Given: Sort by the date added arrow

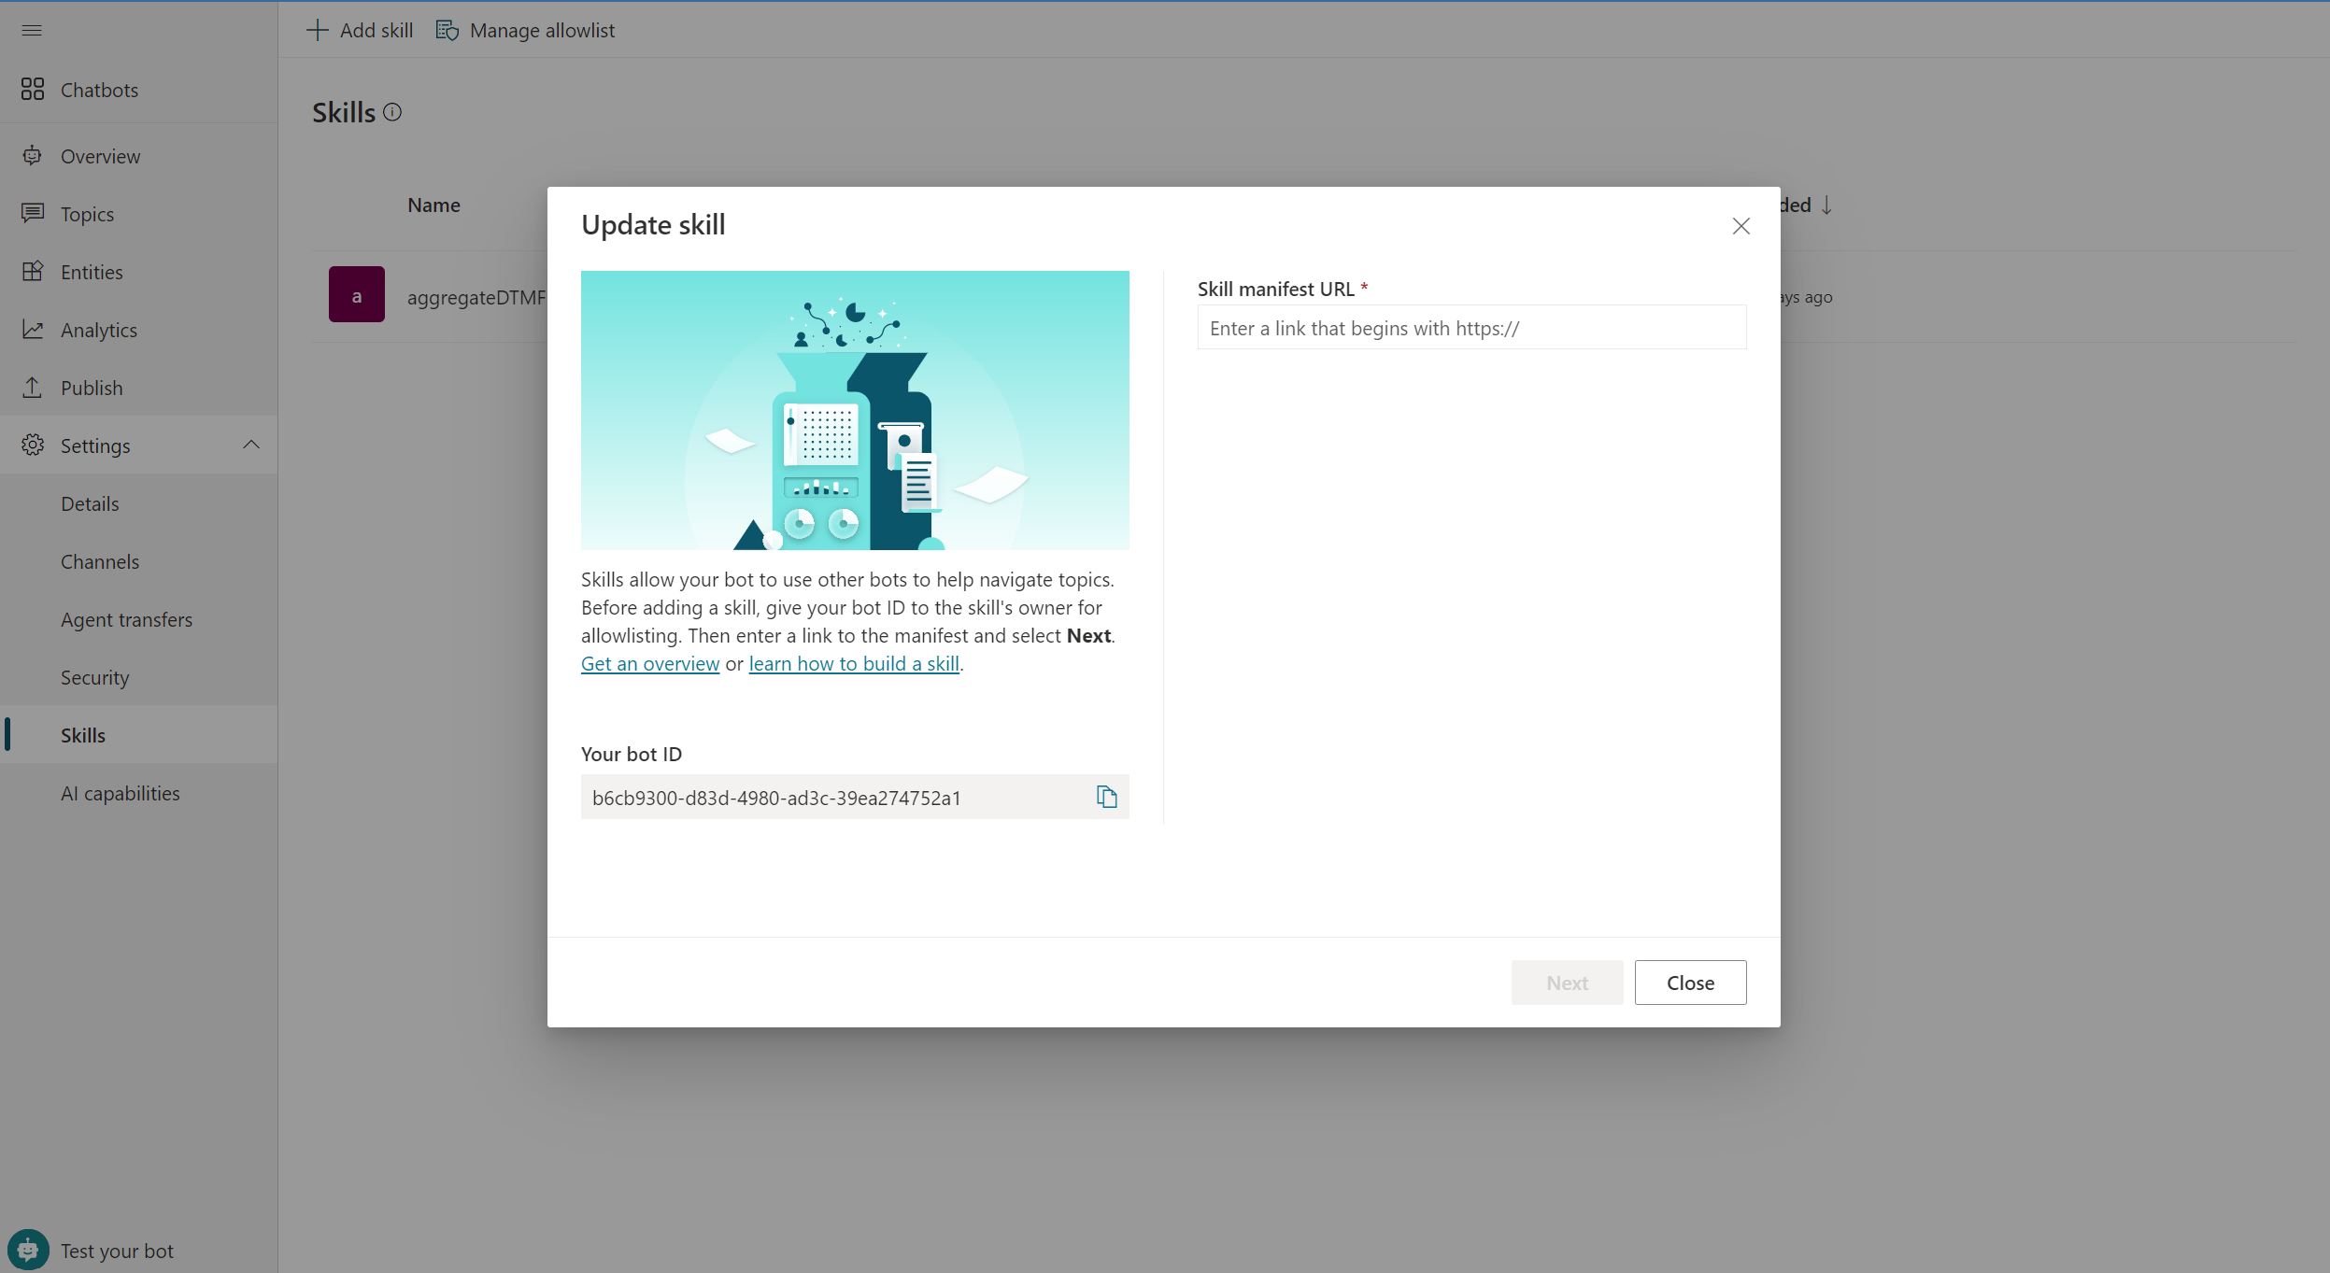Looking at the screenshot, I should 1826,205.
